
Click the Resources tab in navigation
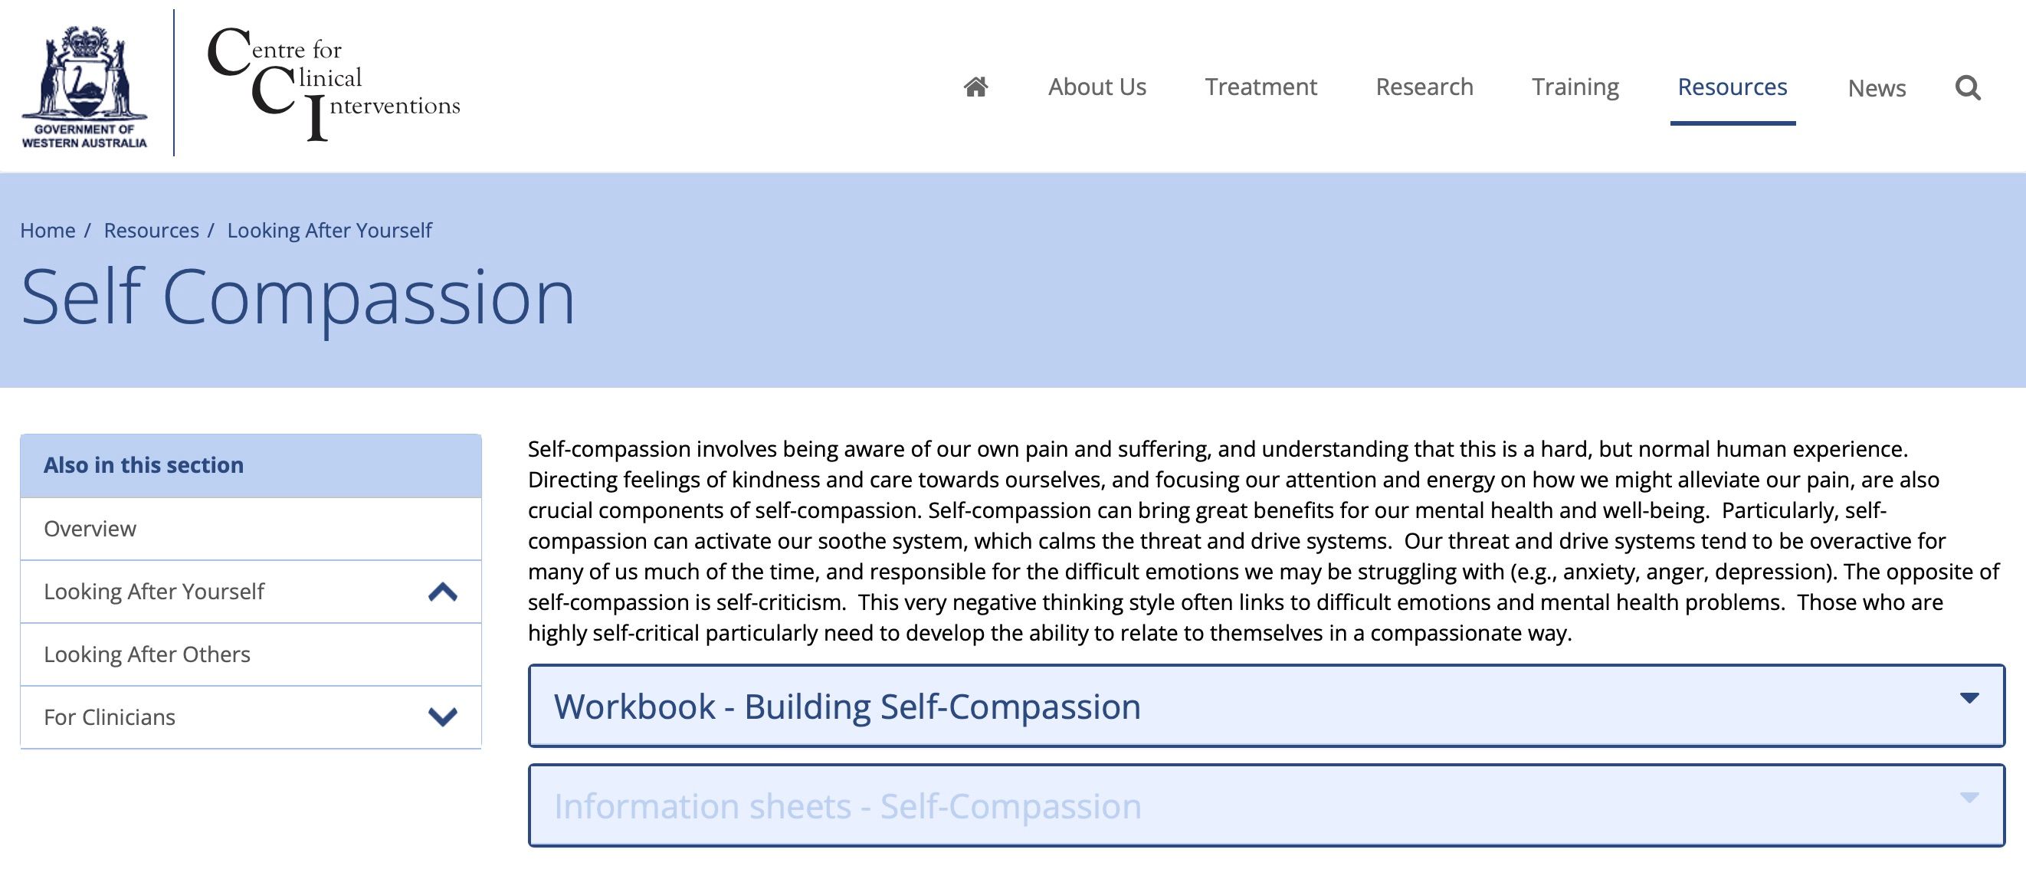tap(1732, 87)
